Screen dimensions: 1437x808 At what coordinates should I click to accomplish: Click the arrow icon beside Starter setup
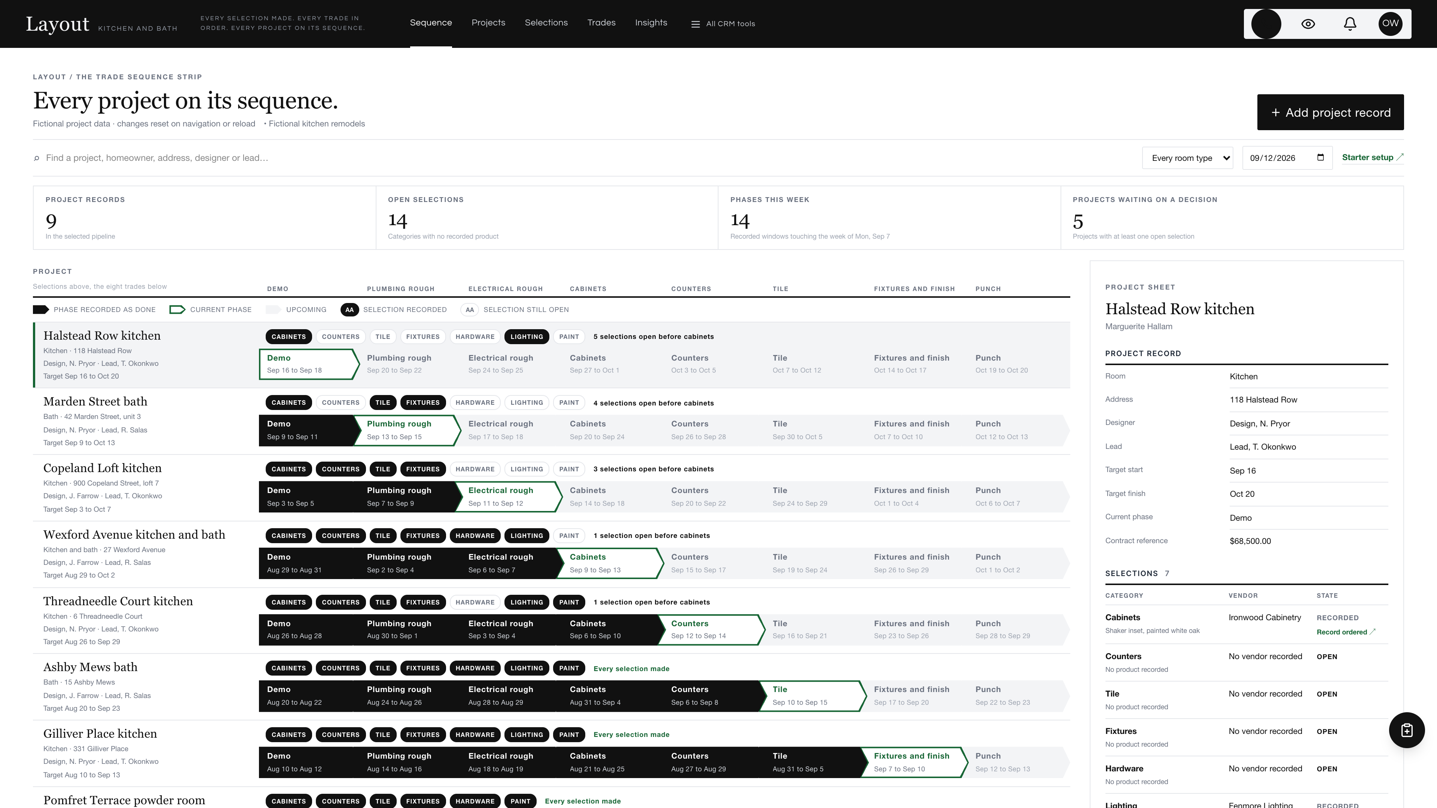1400,157
